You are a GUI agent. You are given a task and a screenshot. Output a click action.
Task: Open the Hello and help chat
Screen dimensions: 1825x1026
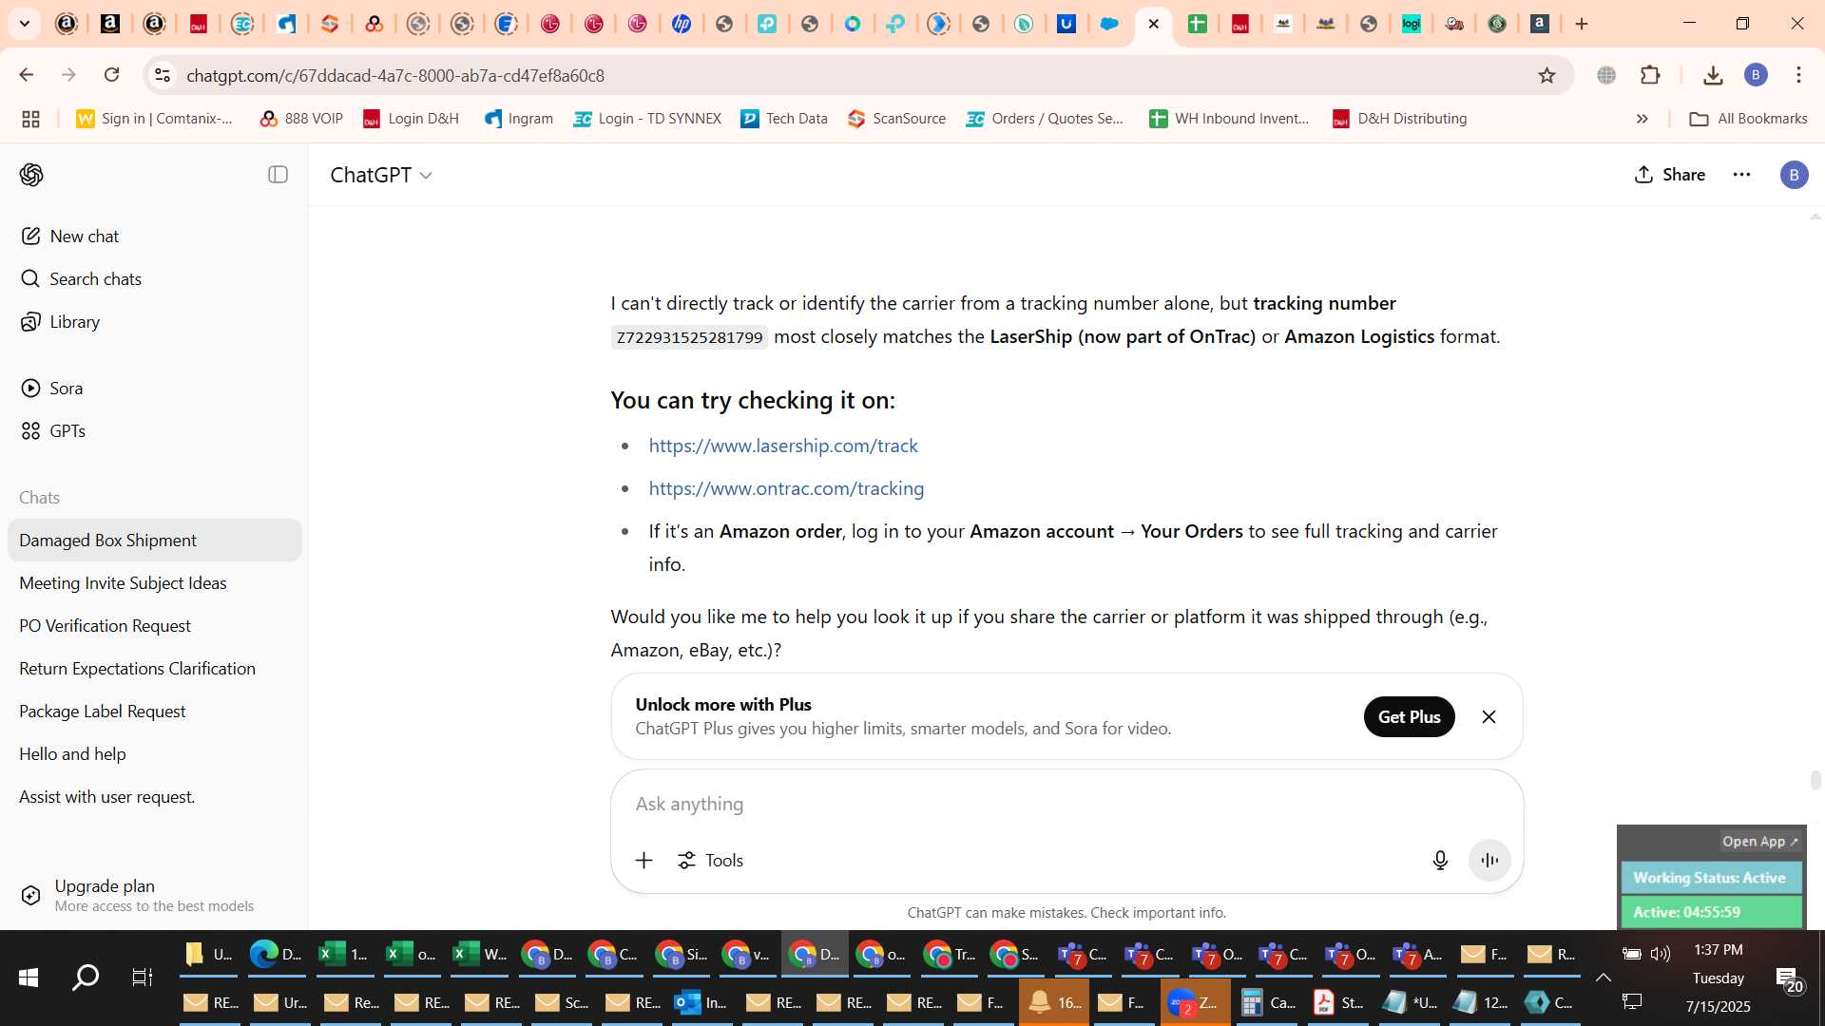pos(155,753)
